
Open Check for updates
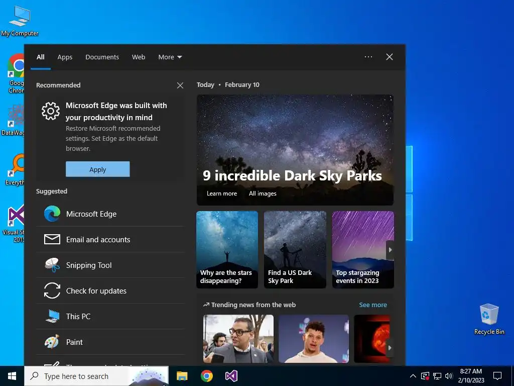pyautogui.click(x=110, y=291)
